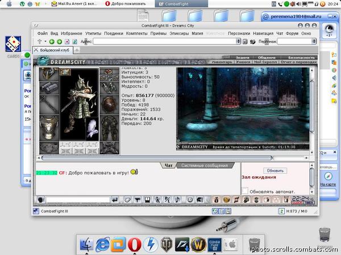Screen dimensions: 341x255
Task: Click the white owl pet image
Action: coord(92,129)
